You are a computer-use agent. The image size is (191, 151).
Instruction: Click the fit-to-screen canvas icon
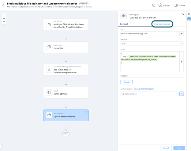(x=4, y=22)
